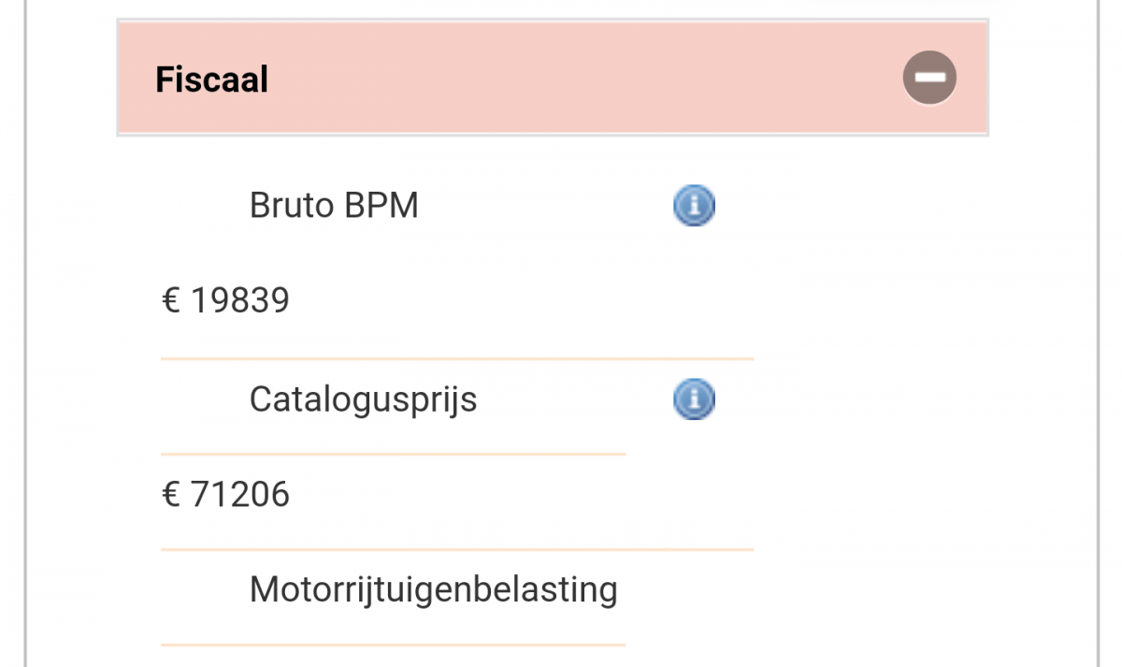Screen dimensions: 1122x667
Task: Click the Motorrijtuigenbelasting label
Action: (433, 589)
